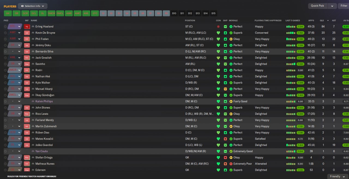This screenshot has height=179, width=349.
Task: Open Erling Haaland's player name link
Action: coord(44,27)
